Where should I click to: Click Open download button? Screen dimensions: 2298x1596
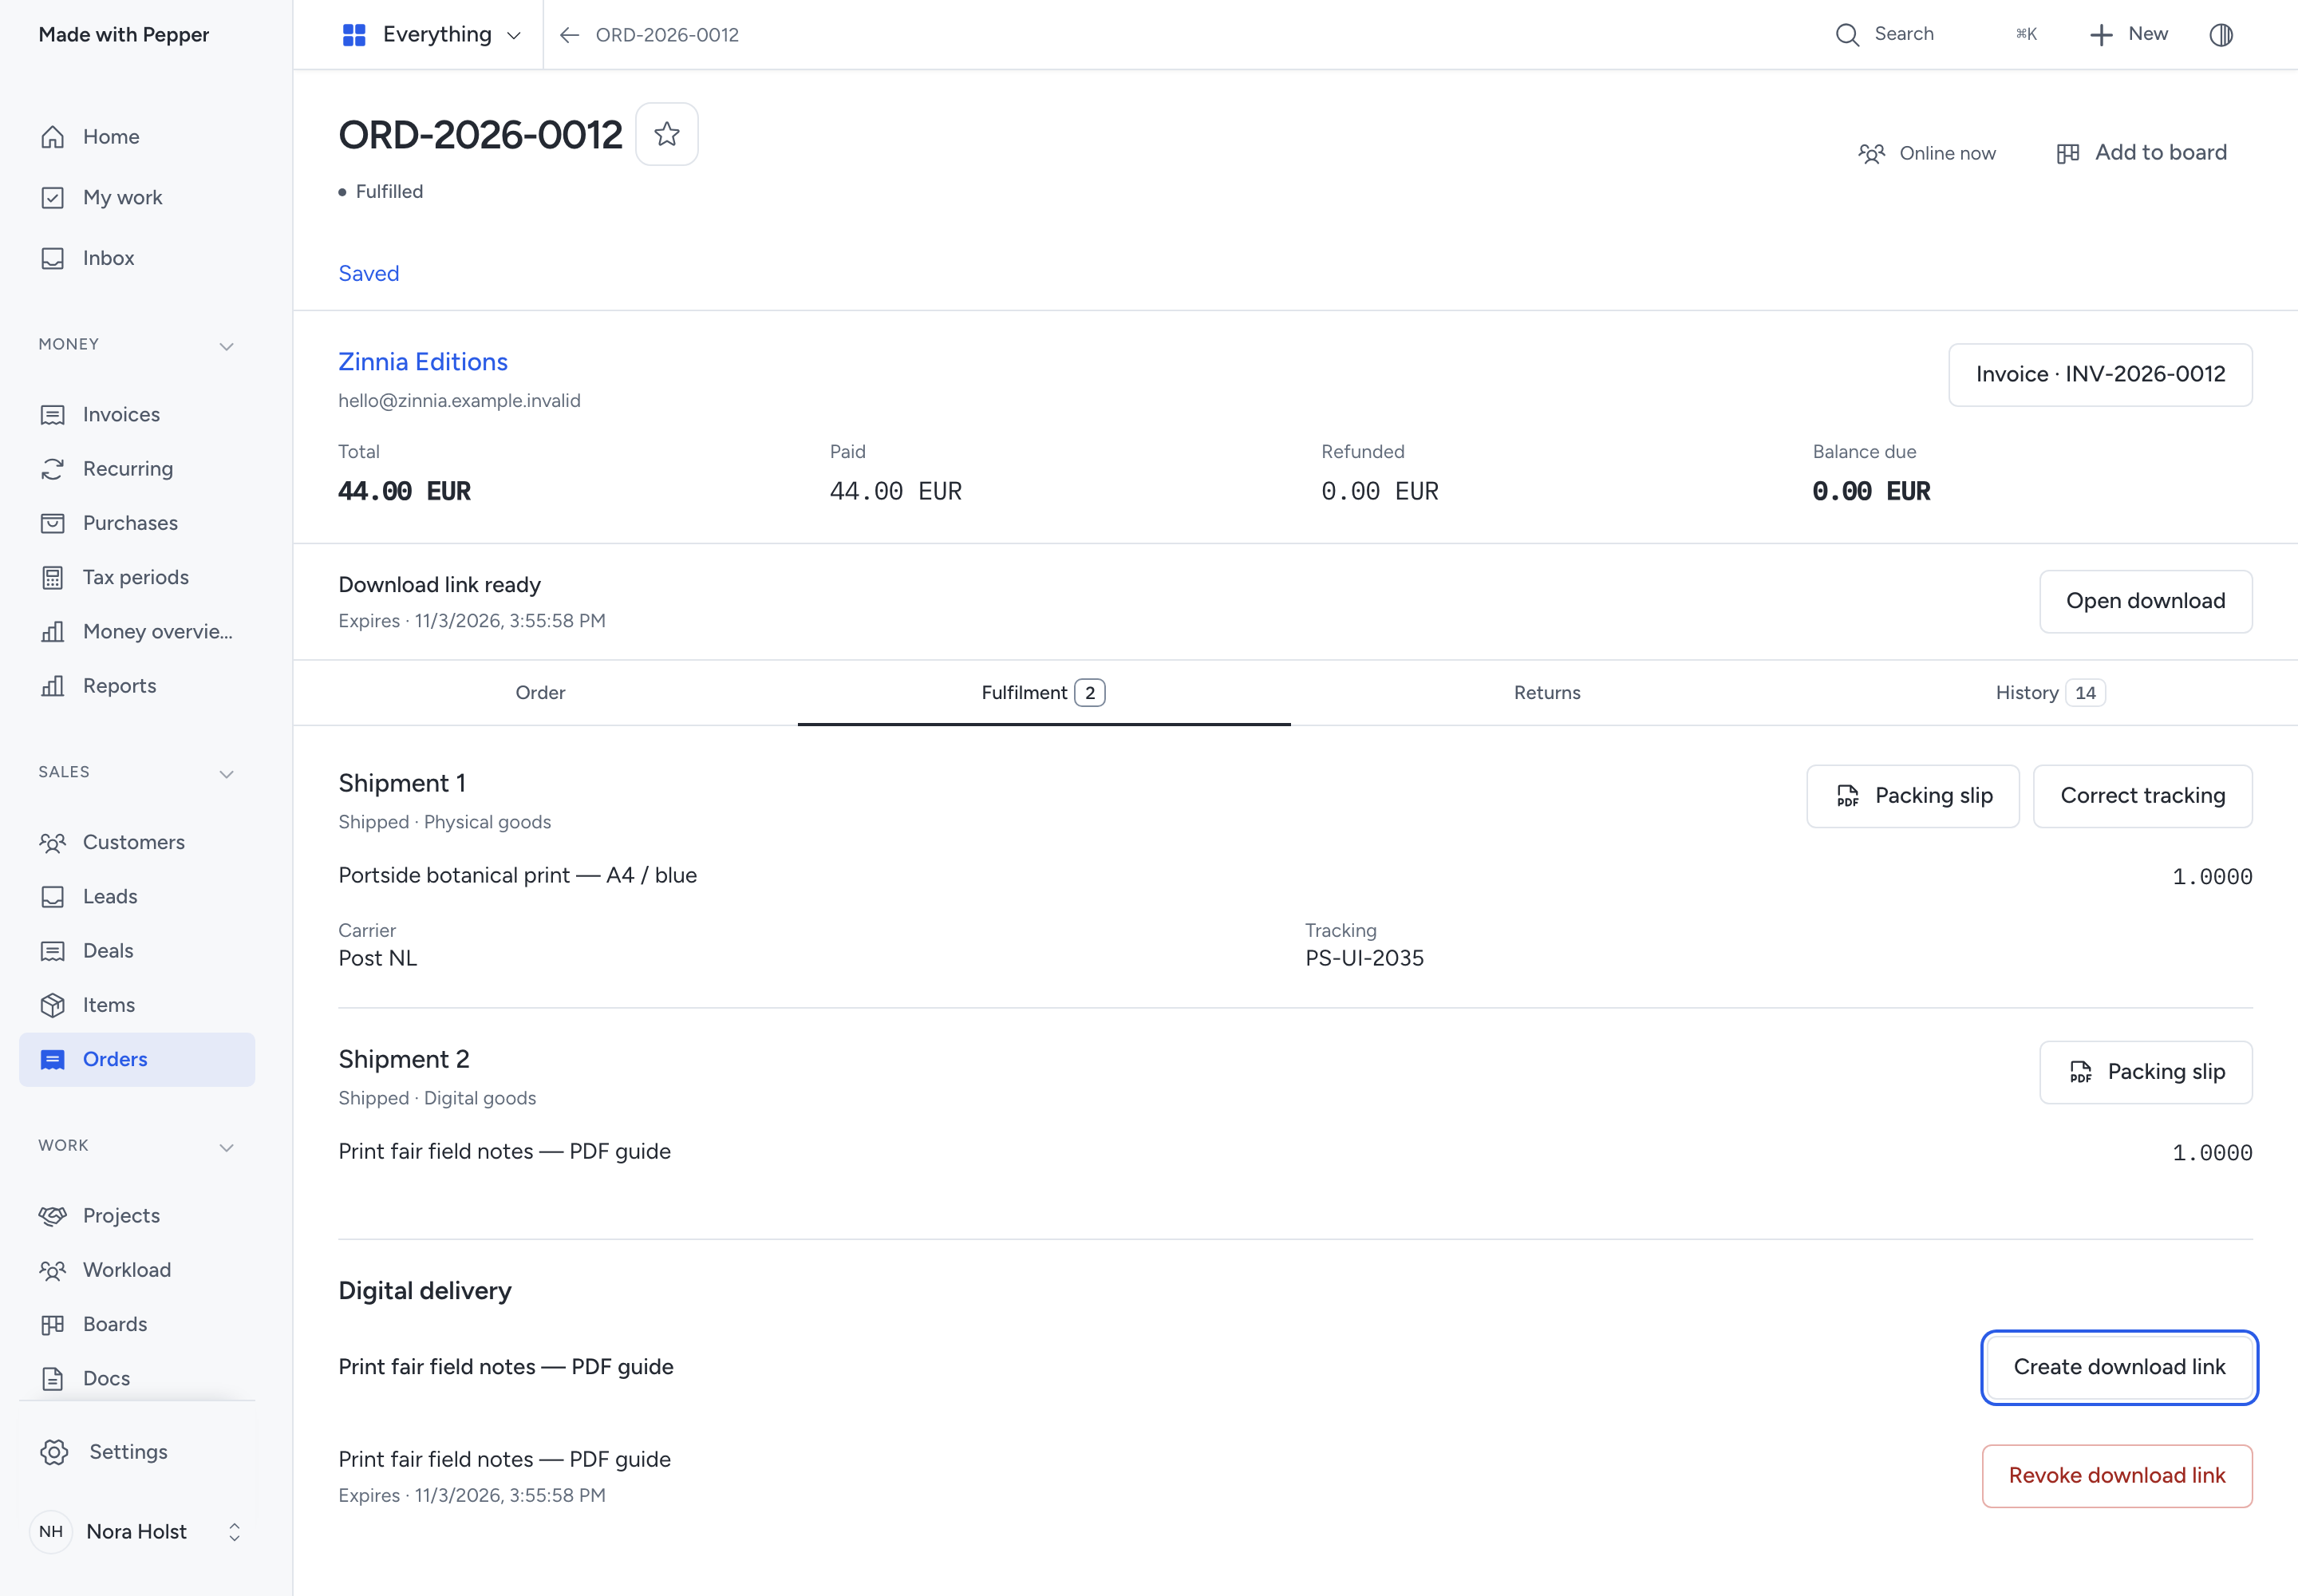[x=2145, y=601]
